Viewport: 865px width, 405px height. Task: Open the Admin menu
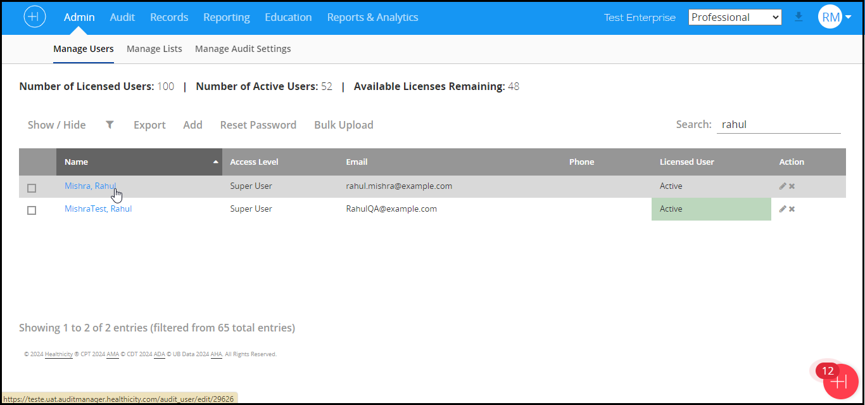tap(79, 17)
